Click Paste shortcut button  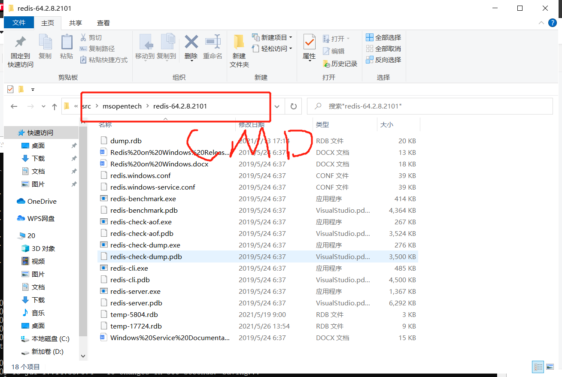[104, 60]
